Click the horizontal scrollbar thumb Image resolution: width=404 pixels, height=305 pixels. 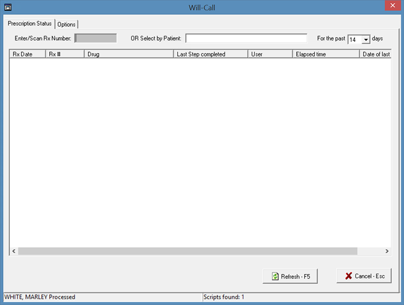tap(188, 251)
